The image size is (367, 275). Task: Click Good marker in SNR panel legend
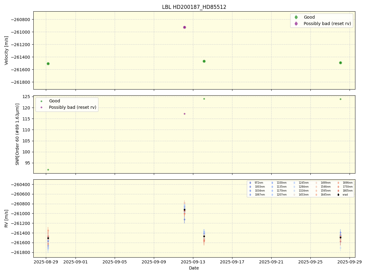click(x=41, y=101)
